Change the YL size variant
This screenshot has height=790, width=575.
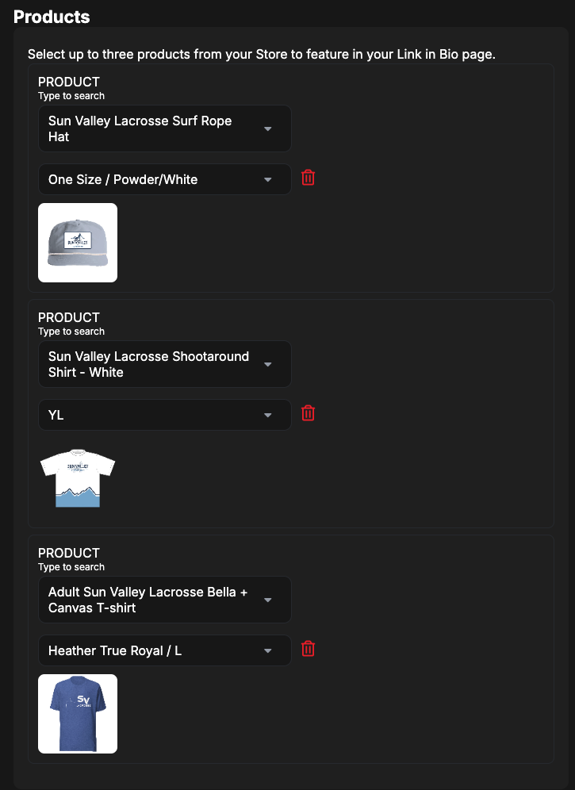click(165, 415)
